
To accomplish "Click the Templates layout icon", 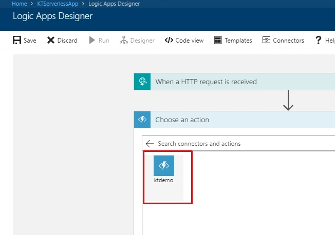I will coord(218,40).
